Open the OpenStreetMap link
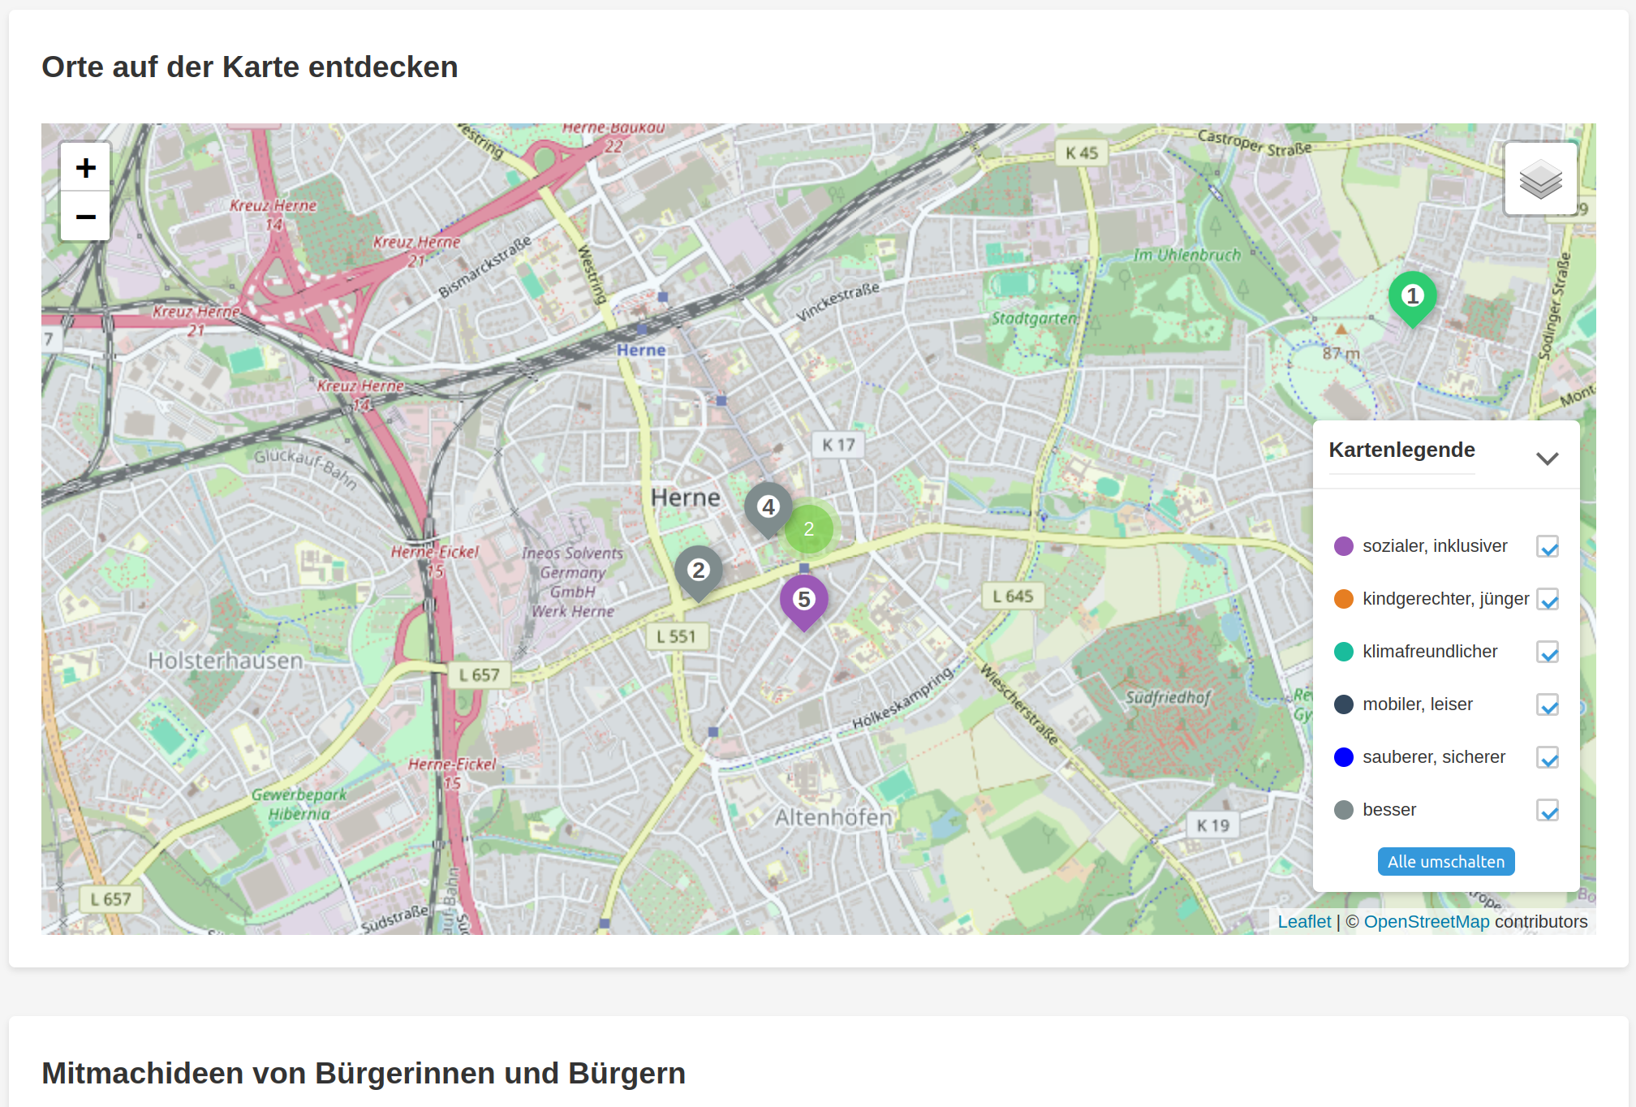This screenshot has height=1107, width=1636. coord(1426,922)
